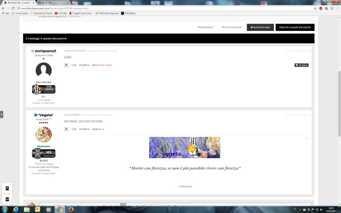Click the page vertical scrollbar thumb
This screenshot has height=213, width=341.
coord(339,104)
